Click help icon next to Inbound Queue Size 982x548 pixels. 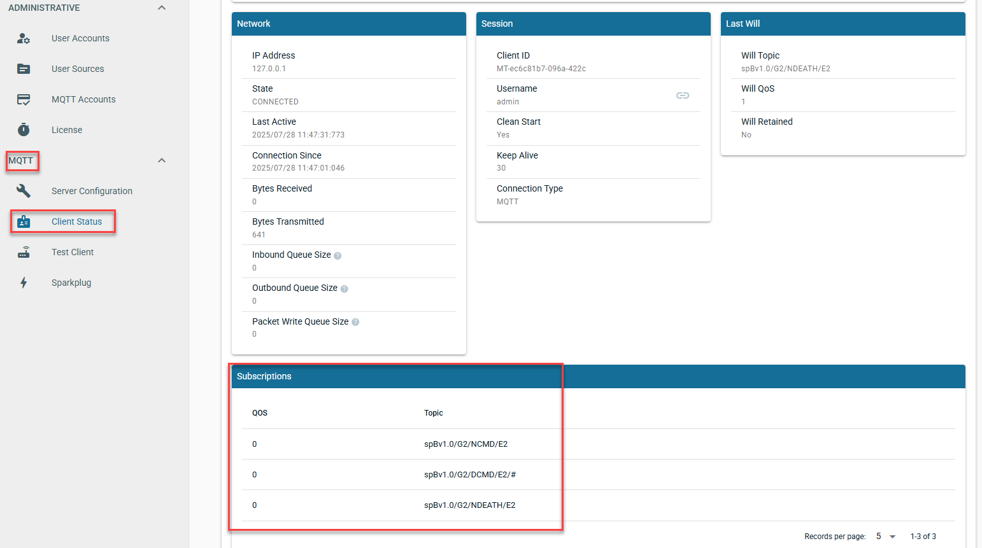pos(338,256)
